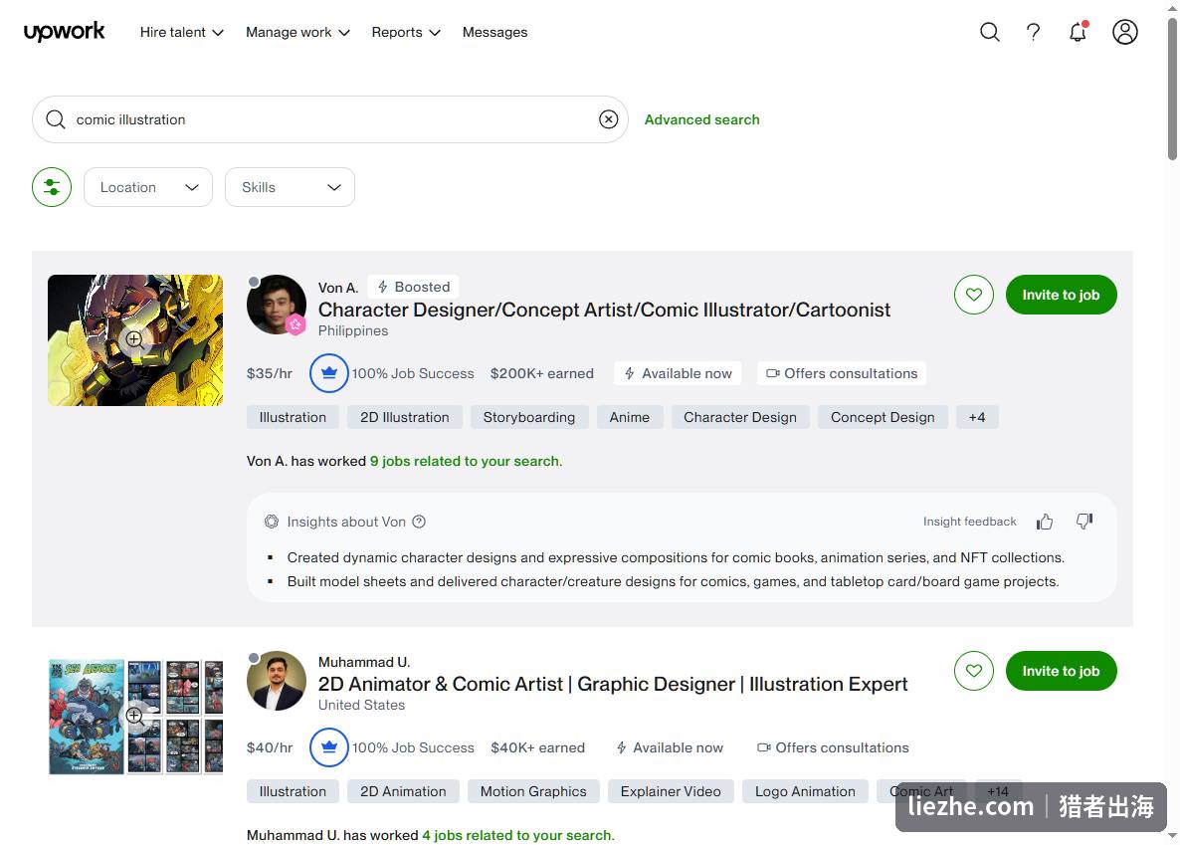Save Von A. with heart button

point(974,295)
